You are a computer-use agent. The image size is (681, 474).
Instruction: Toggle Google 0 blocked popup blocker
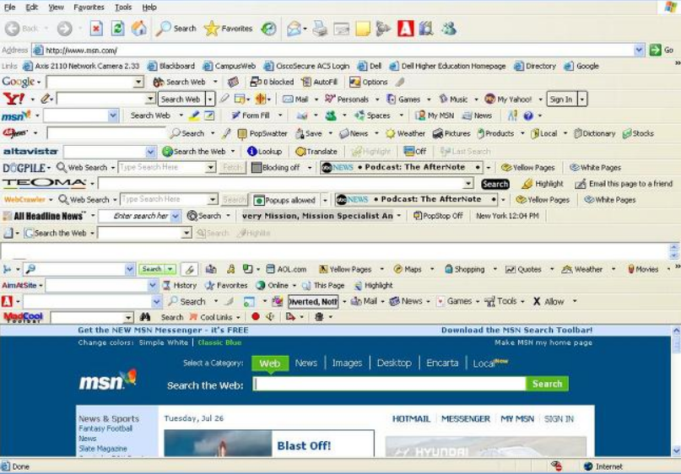[x=273, y=82]
